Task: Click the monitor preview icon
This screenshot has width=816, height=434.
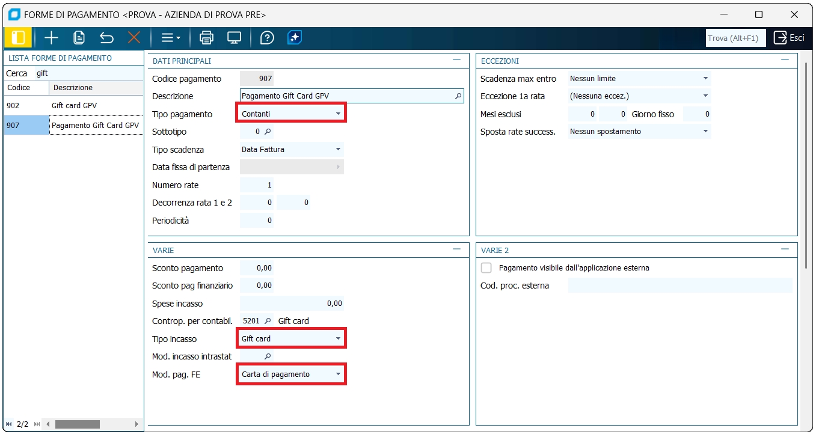Action: click(234, 38)
